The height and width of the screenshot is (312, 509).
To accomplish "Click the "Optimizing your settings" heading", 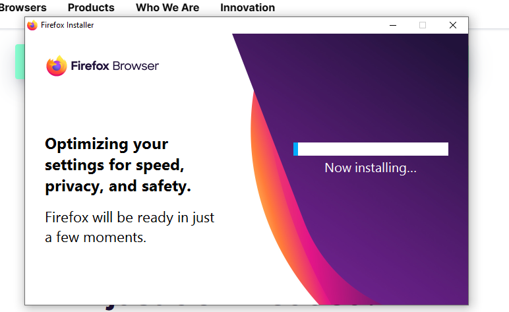I will 118,166.
